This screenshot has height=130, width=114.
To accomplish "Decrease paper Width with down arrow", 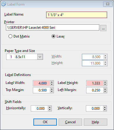I will (x=105, y=58).
